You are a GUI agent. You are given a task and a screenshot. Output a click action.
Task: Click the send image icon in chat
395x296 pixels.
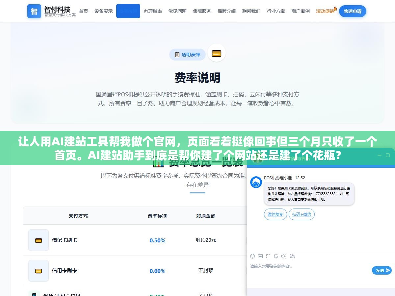point(260,256)
